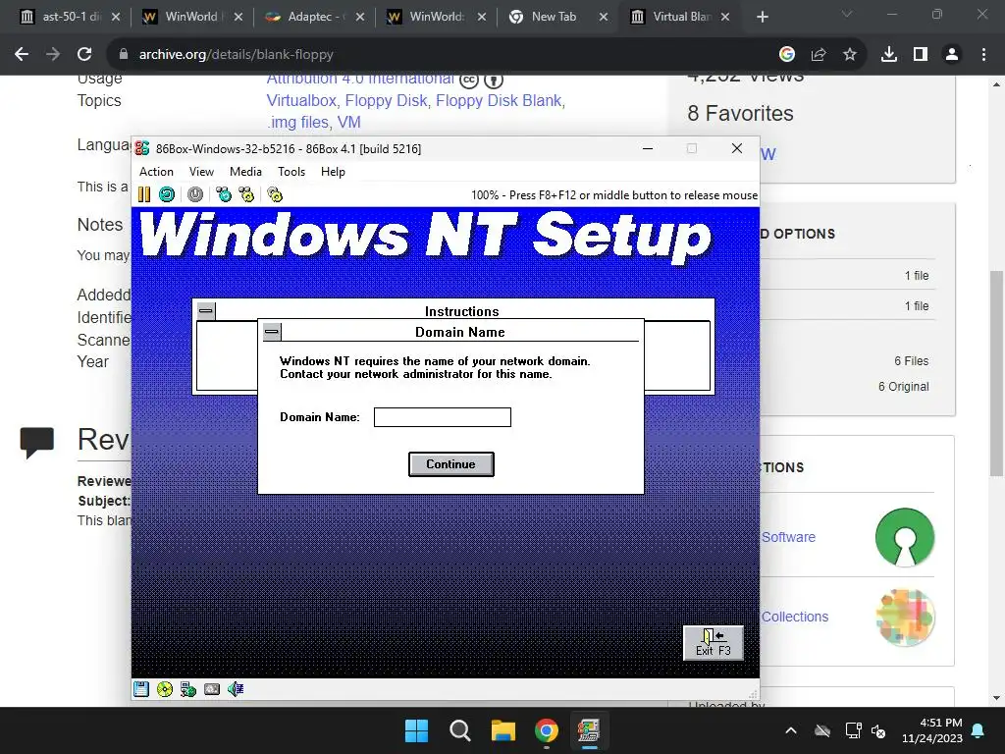Switch to the Adaptec browser tab
1005x754 pixels.
coord(315,17)
